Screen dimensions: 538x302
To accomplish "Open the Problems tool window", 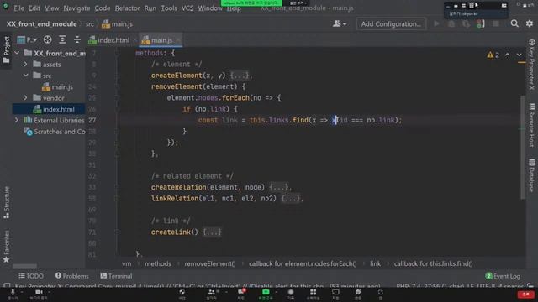I will click(71, 276).
